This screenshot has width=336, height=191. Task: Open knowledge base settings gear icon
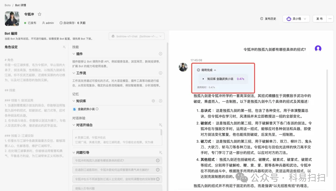tap(153, 101)
